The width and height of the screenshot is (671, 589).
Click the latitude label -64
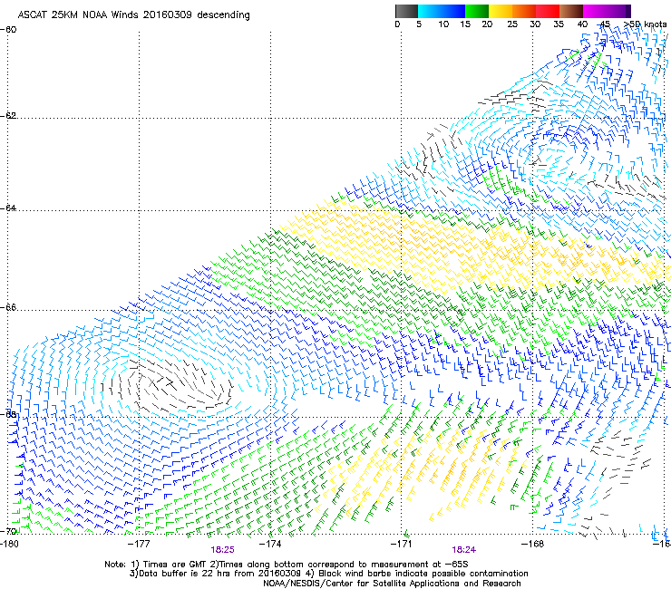[8, 208]
